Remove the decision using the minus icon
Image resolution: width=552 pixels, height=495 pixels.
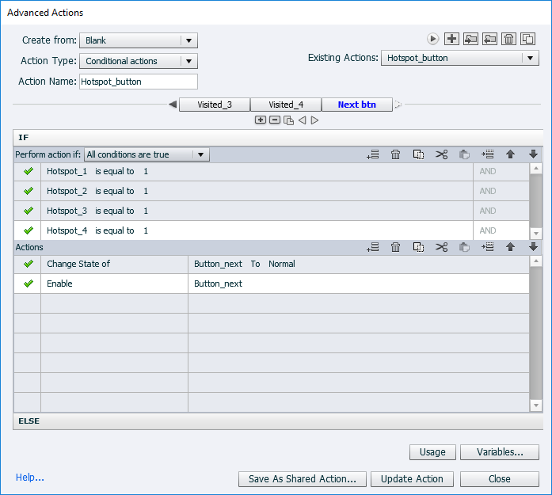[275, 120]
